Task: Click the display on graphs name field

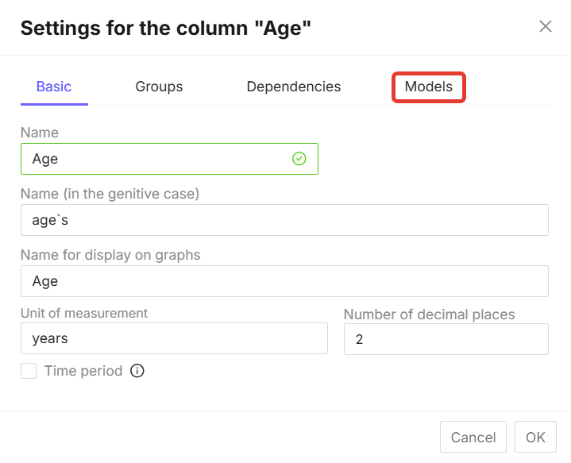Action: (284, 281)
